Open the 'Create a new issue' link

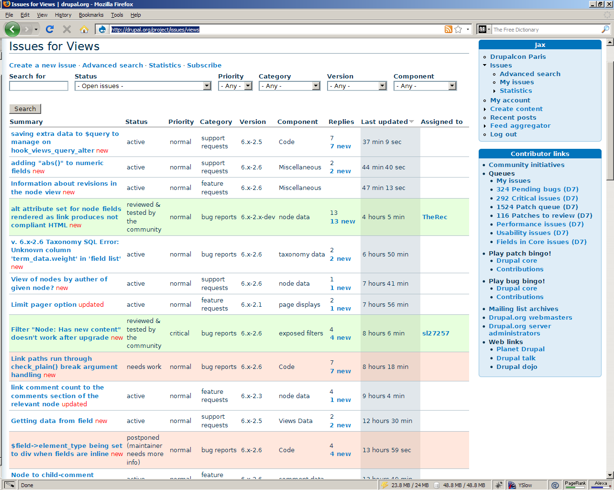point(43,66)
